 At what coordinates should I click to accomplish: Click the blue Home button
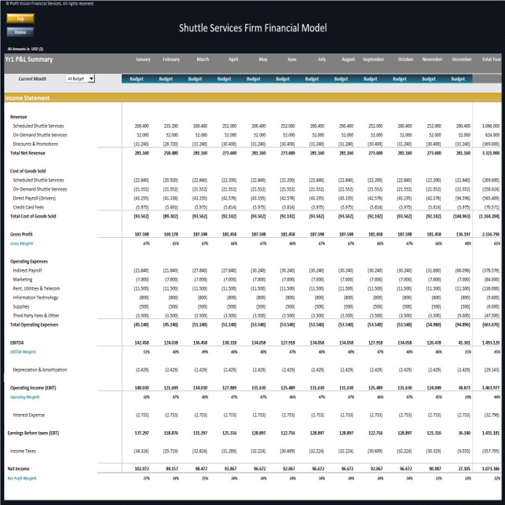coord(20,32)
